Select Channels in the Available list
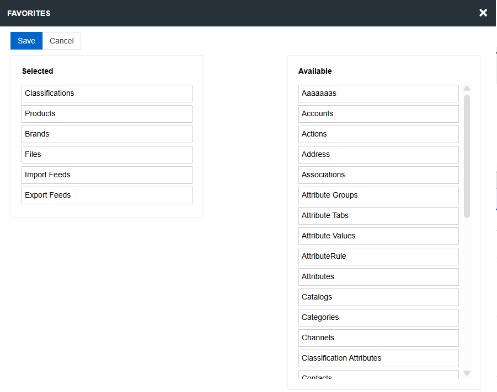Viewport: 497px width, 392px height. [x=378, y=337]
